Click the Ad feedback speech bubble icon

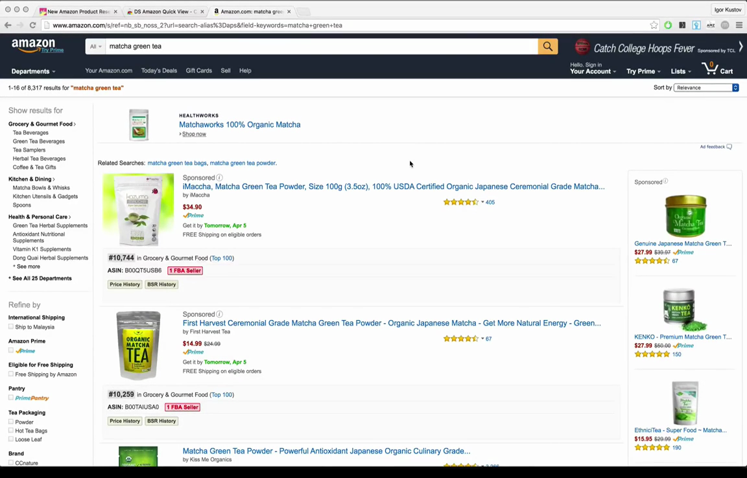[729, 146]
